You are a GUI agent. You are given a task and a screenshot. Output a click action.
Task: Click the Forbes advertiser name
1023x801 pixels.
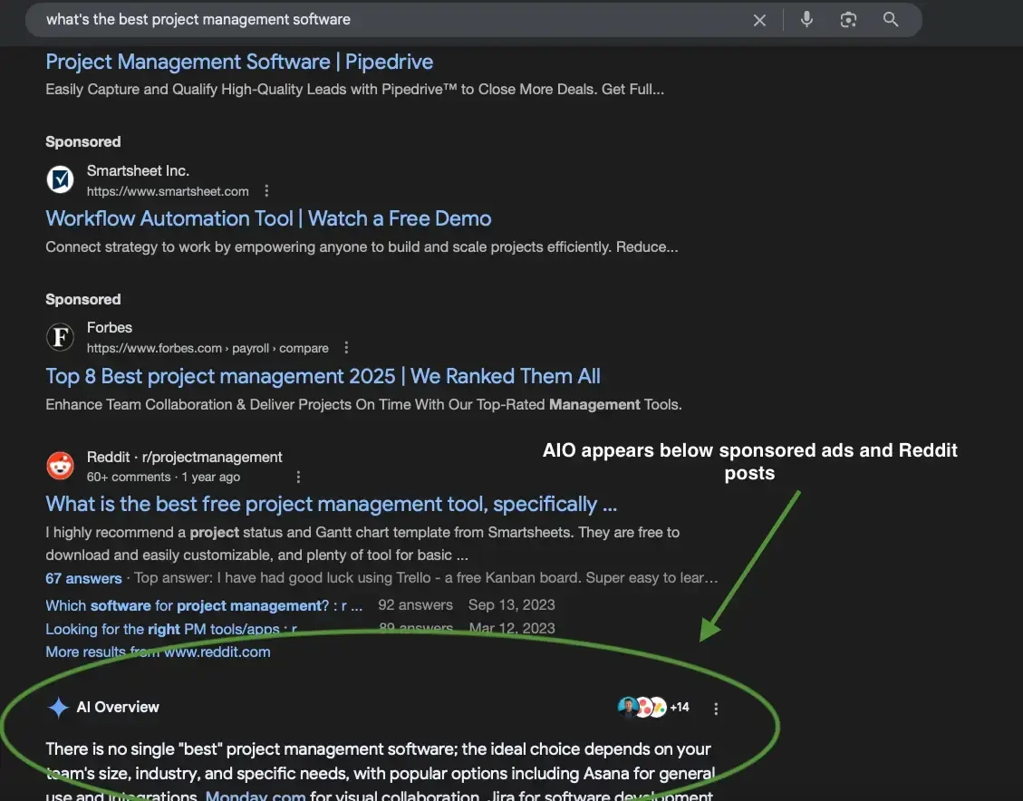coord(110,327)
